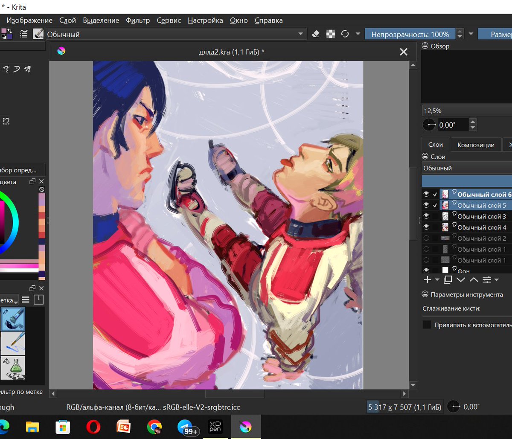Screen dimensions: 512x439
Task: Hide layer Обычный слой 4
Action: coord(426,227)
